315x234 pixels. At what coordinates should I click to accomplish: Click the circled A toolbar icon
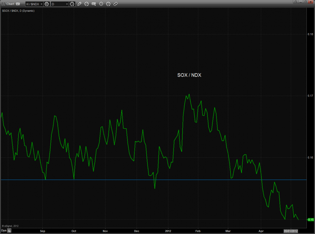pyautogui.click(x=108, y=4)
